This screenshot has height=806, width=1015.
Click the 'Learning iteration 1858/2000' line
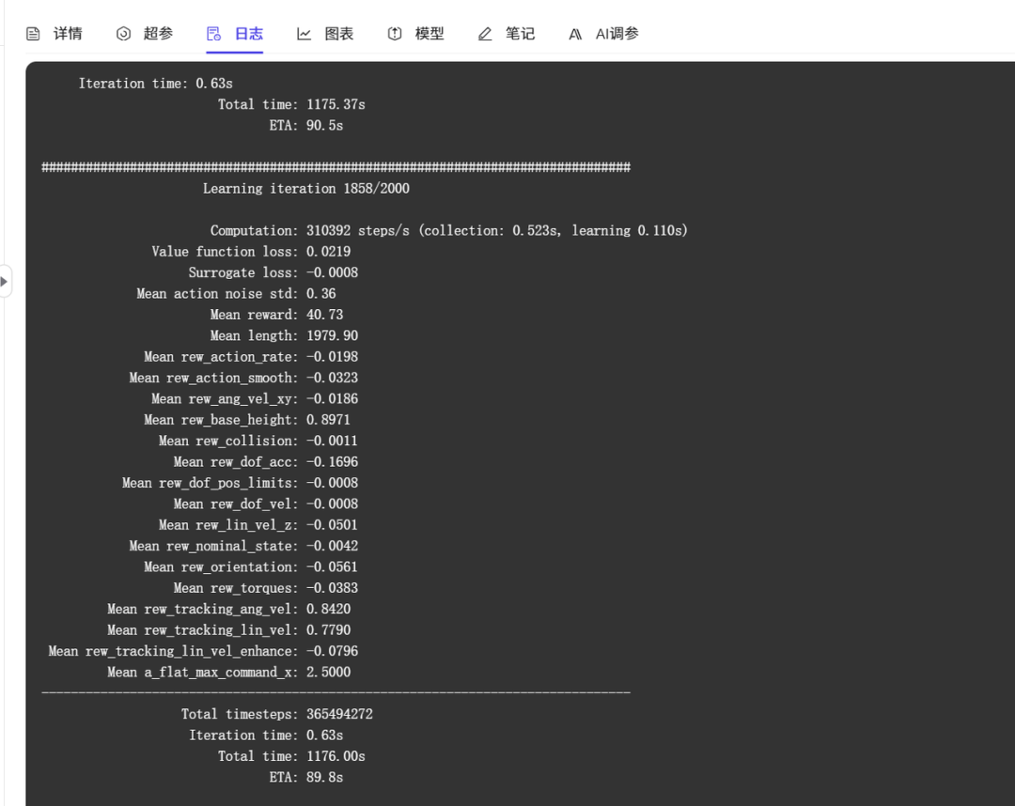pos(306,189)
